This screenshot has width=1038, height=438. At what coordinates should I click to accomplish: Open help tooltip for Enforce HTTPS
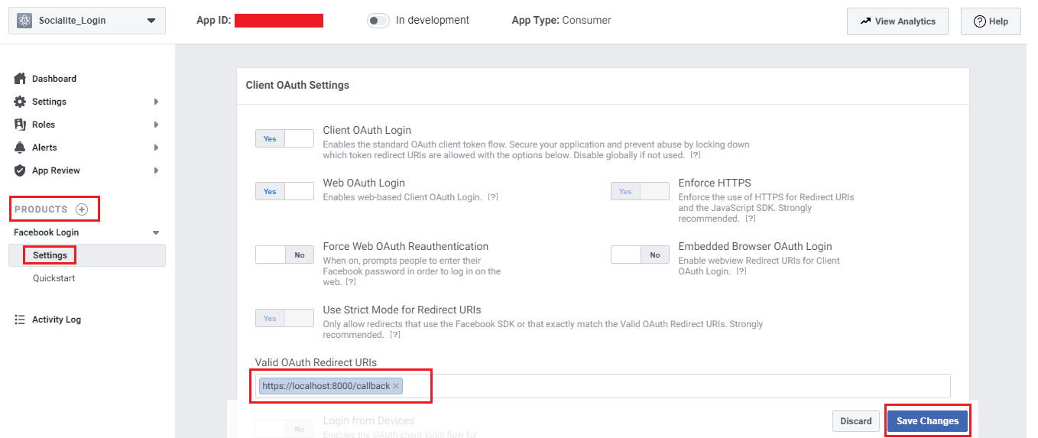pos(751,219)
